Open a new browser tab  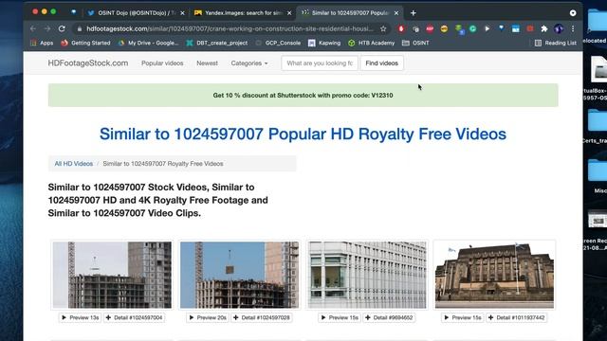414,12
